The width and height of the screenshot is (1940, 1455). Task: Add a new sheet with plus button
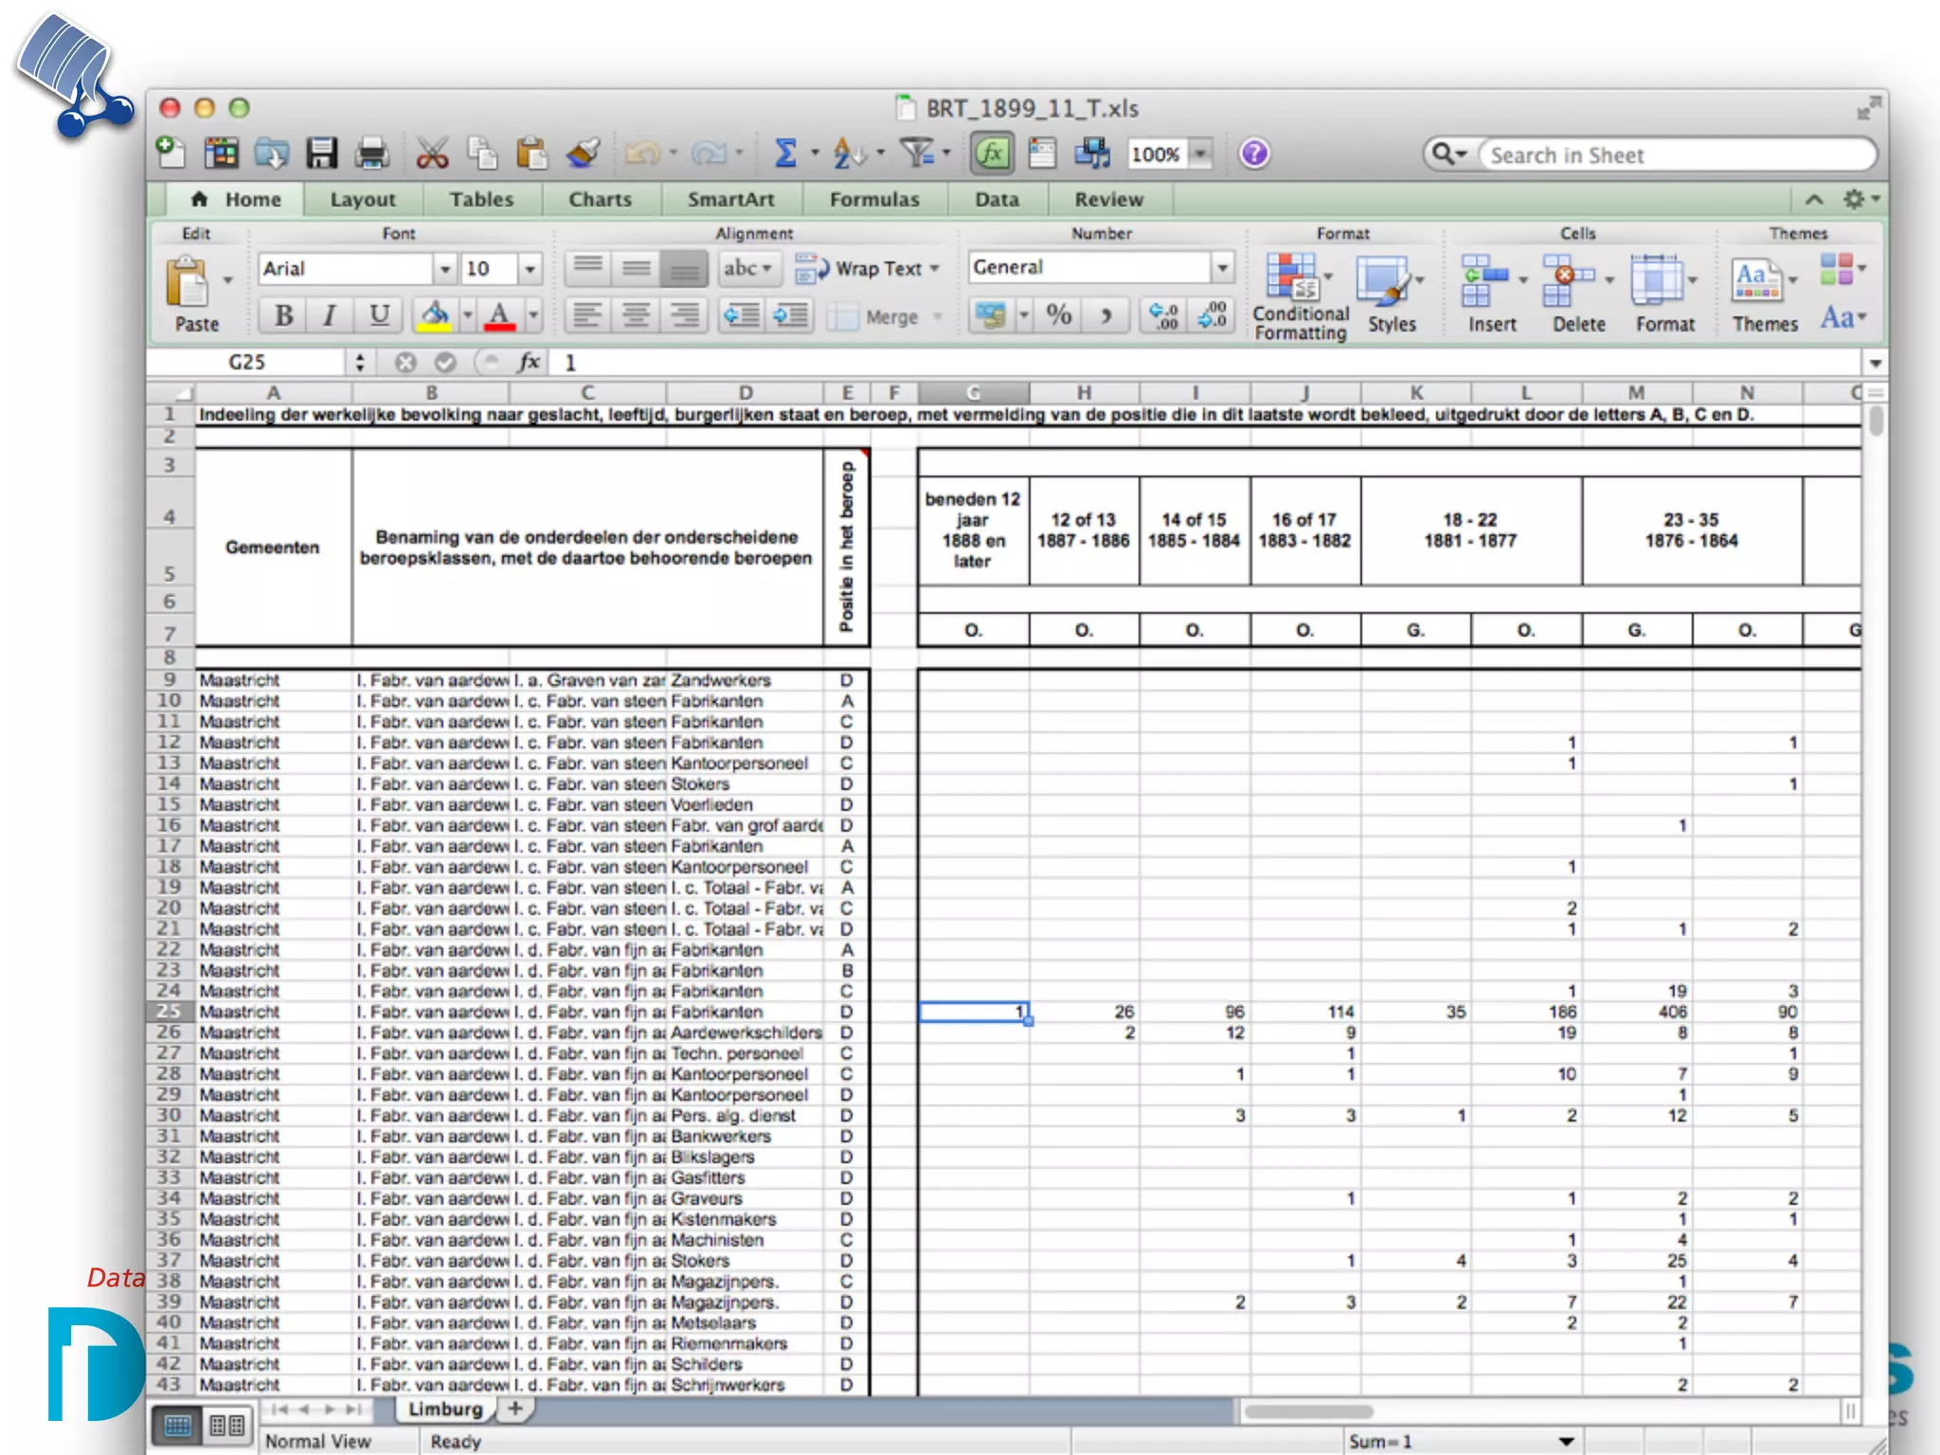(x=515, y=1409)
